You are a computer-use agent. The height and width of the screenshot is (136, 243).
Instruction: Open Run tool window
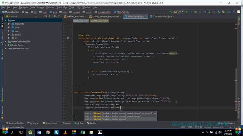[x=79, y=123]
